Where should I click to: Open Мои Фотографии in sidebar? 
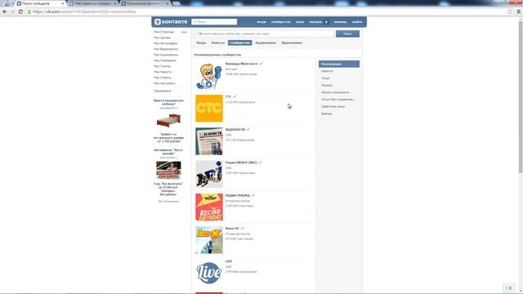(165, 43)
